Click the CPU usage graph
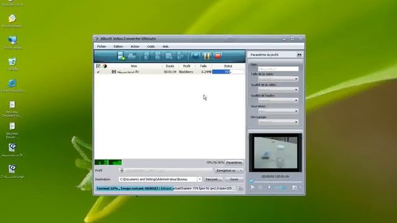Screen dimensions: 397x223 [x=108, y=162]
